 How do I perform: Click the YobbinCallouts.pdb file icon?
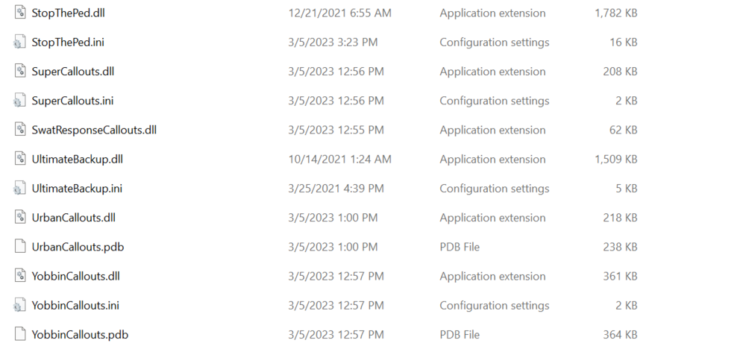(x=20, y=334)
